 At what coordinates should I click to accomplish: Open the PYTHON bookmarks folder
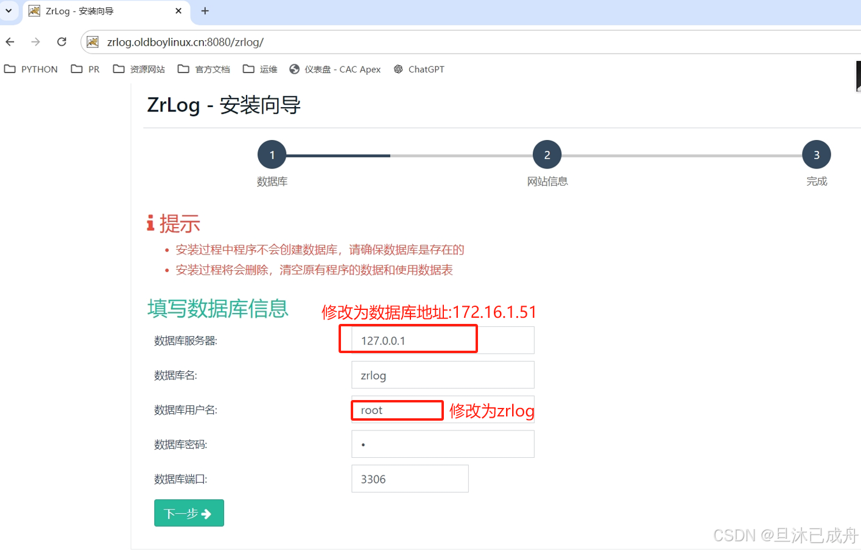(x=31, y=69)
